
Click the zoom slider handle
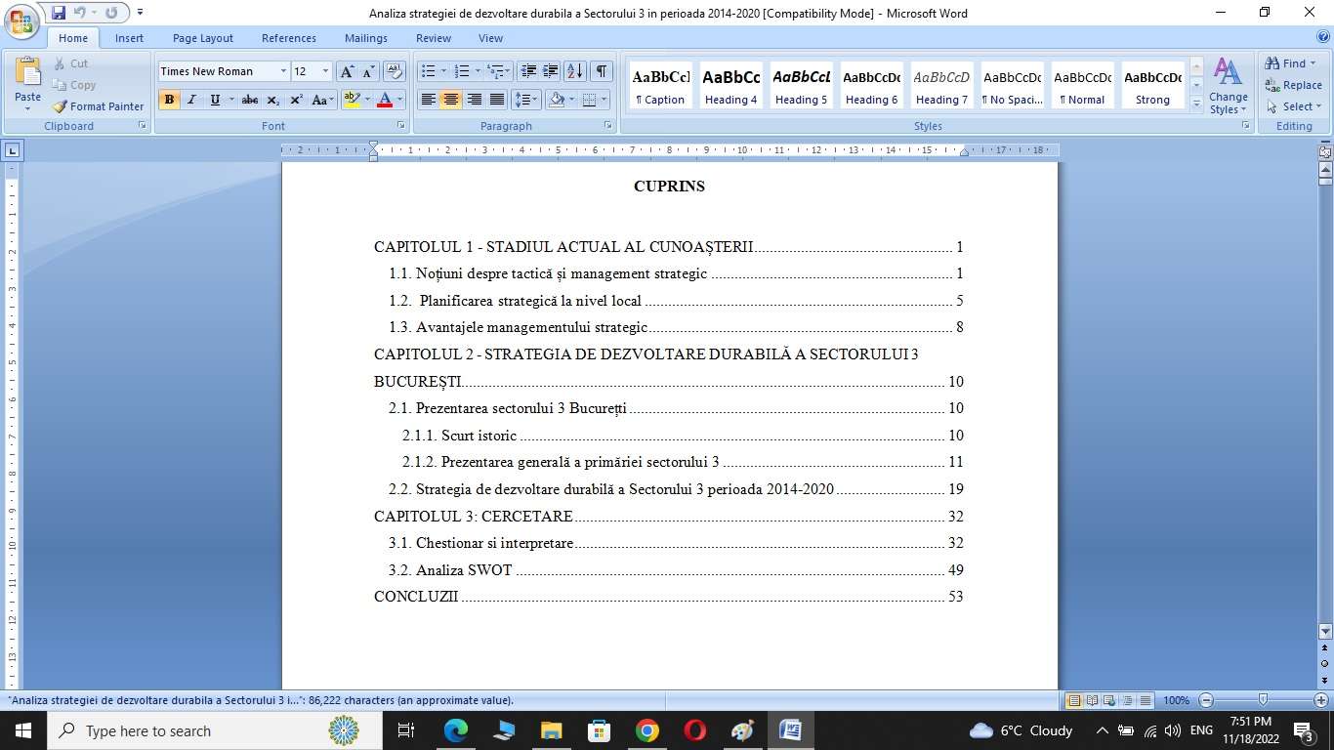[1264, 700]
